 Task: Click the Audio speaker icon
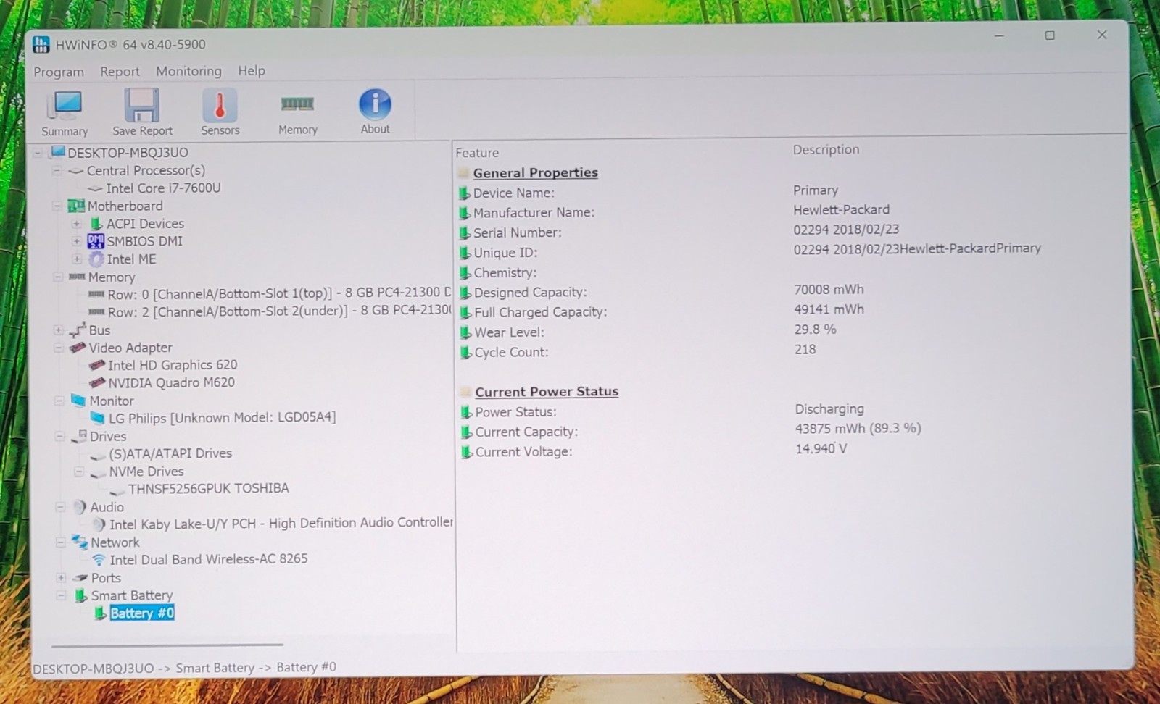pos(80,507)
